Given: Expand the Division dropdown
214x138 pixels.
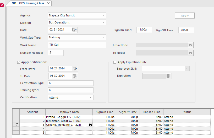Looking at the screenshot, I should point(103,22).
